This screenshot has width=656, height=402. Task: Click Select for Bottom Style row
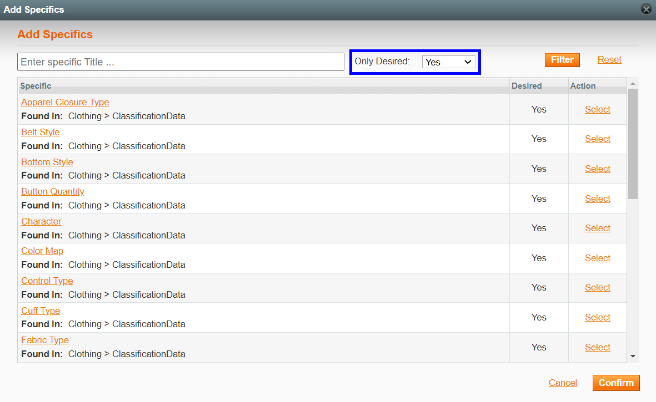tap(597, 169)
